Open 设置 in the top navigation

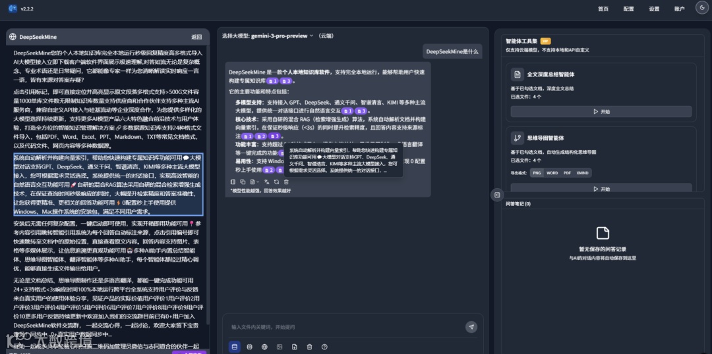point(654,9)
